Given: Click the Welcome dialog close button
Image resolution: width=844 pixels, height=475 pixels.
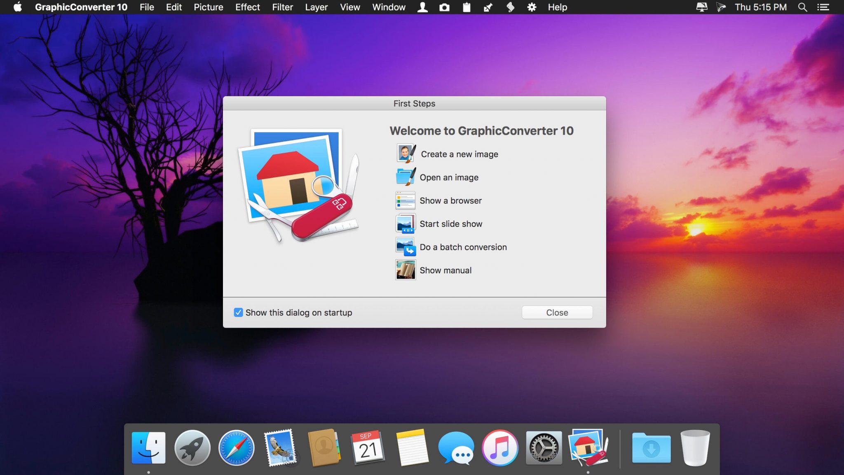Looking at the screenshot, I should point(556,312).
